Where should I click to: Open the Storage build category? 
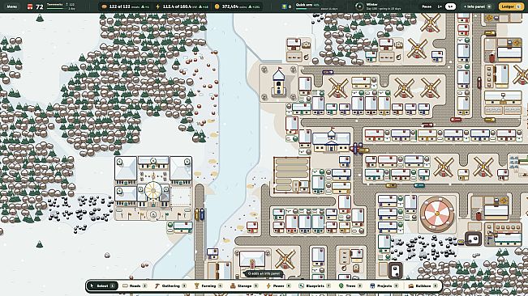tap(244, 285)
